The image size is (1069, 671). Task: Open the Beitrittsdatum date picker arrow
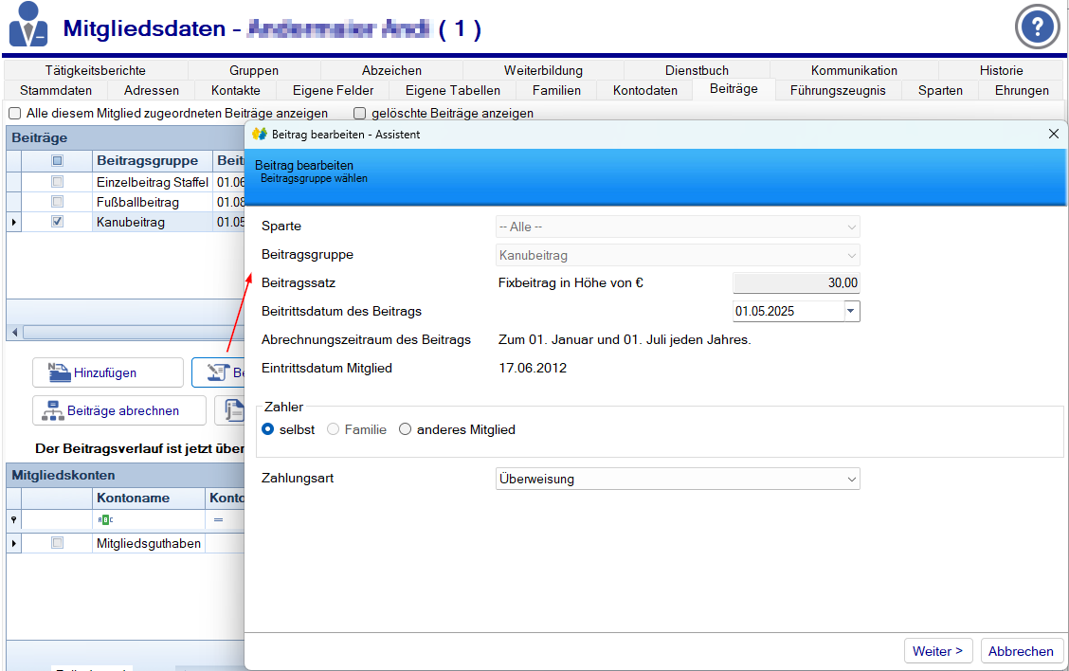point(850,310)
